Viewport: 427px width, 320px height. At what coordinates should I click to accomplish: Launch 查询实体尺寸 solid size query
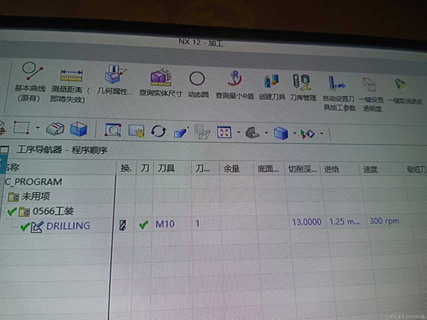click(161, 83)
